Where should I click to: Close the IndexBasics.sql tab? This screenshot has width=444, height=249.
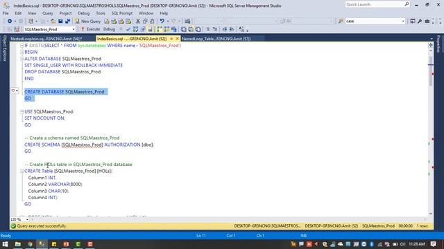[x=178, y=39]
